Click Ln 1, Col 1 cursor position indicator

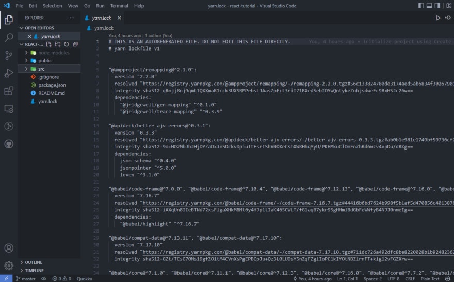coord(347,279)
